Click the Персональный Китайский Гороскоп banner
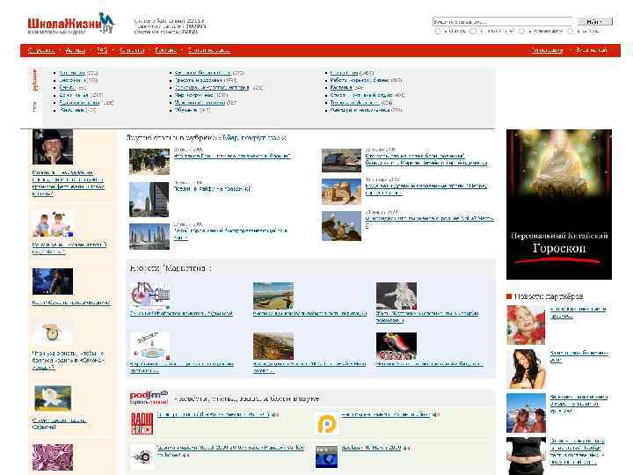 point(559,204)
